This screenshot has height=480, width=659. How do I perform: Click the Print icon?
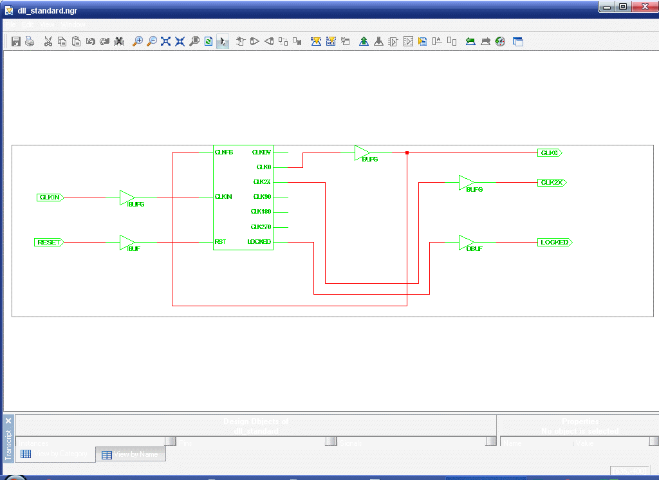[x=30, y=41]
